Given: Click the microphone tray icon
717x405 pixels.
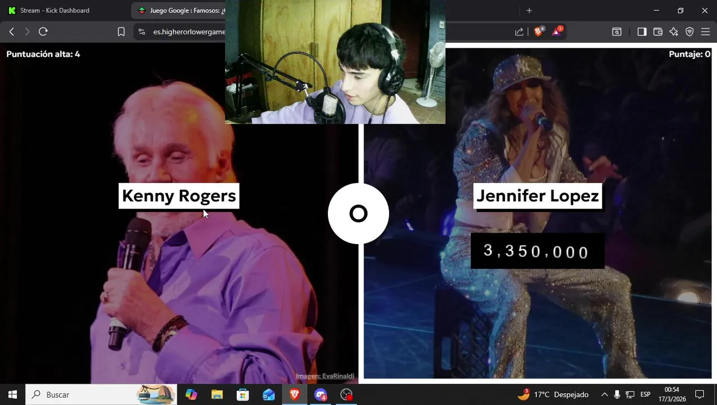Looking at the screenshot, I should [617, 394].
